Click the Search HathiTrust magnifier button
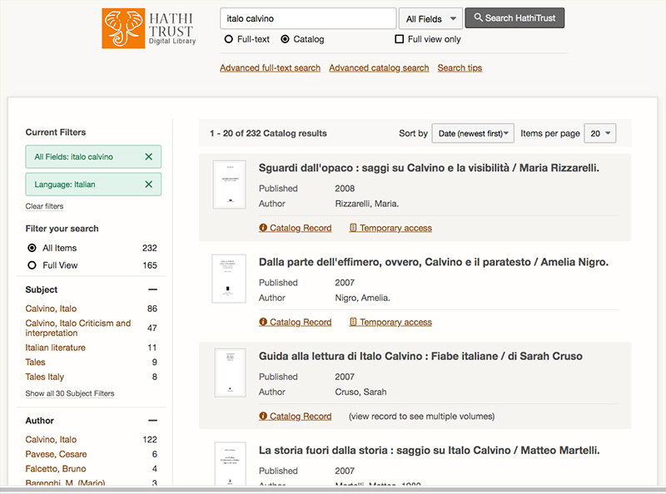This screenshot has height=494, width=666. click(514, 18)
